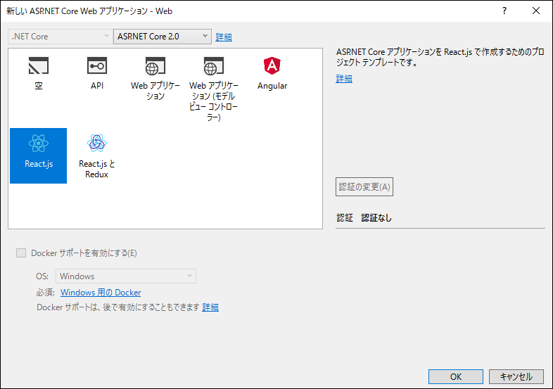Choose the API project template
553x389 pixels.
(x=97, y=74)
